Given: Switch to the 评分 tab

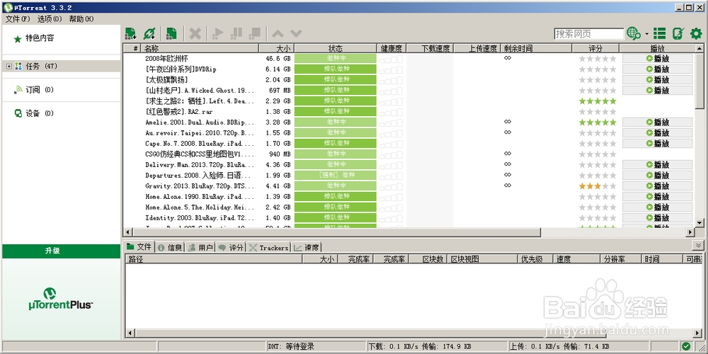Looking at the screenshot, I should pos(231,247).
